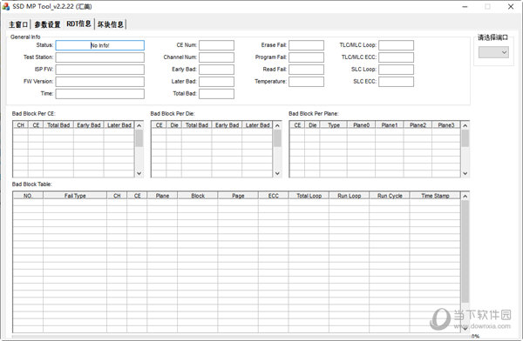Click the Page column header

click(x=238, y=196)
